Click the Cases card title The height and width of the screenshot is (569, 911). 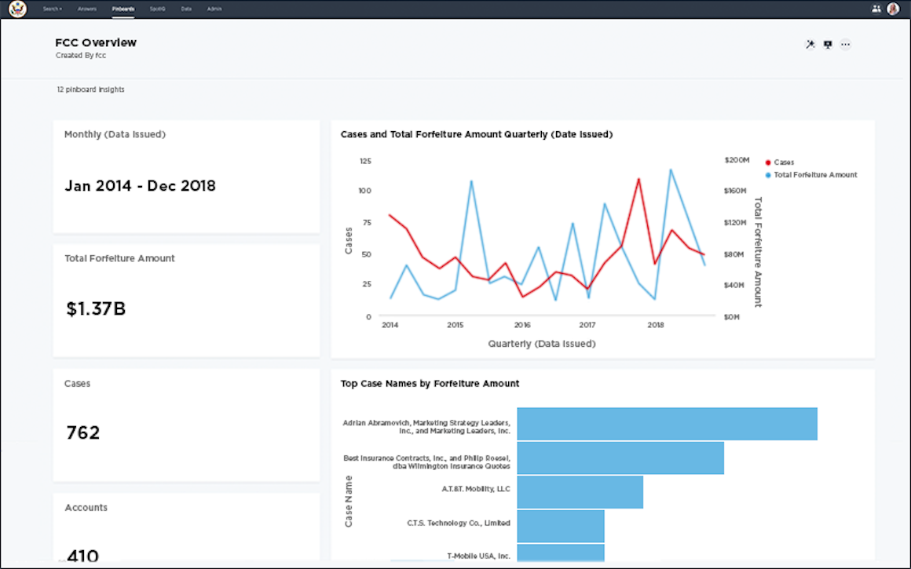(x=77, y=383)
